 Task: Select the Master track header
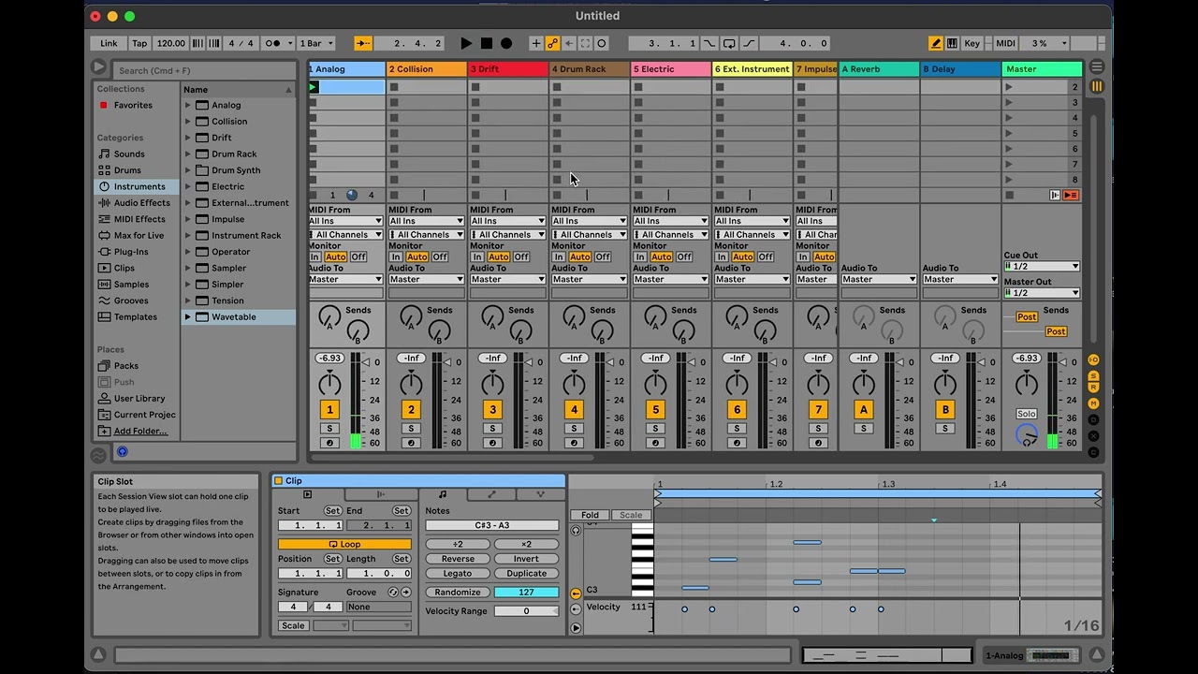pos(1042,68)
